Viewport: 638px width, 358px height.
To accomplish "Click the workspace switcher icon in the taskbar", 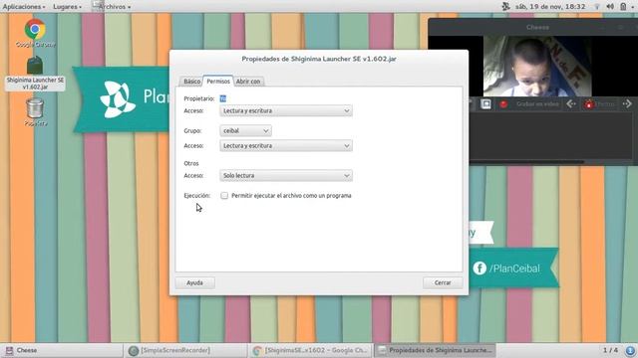I will click(630, 350).
